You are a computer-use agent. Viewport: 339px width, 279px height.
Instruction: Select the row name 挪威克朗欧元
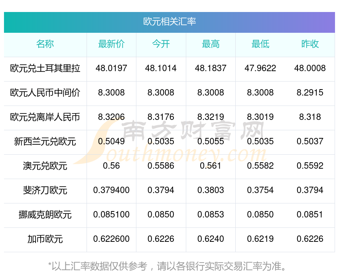coord(45,215)
